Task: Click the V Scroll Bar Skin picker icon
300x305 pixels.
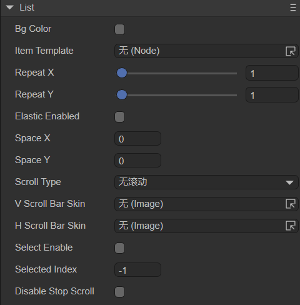Action: click(291, 204)
